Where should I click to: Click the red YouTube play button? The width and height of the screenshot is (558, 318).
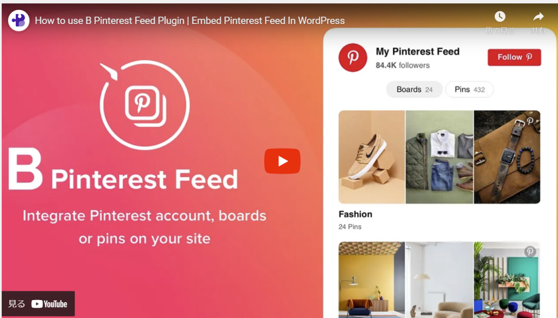click(282, 161)
